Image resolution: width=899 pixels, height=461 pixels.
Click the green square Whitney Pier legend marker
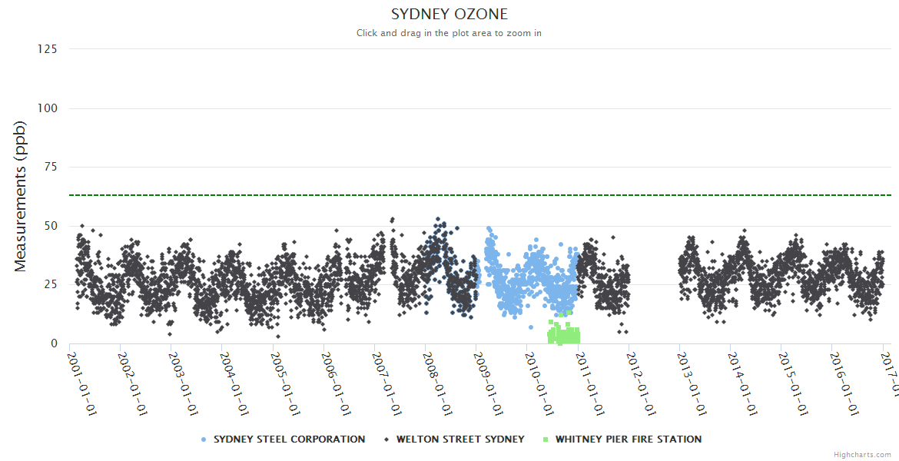click(x=546, y=439)
